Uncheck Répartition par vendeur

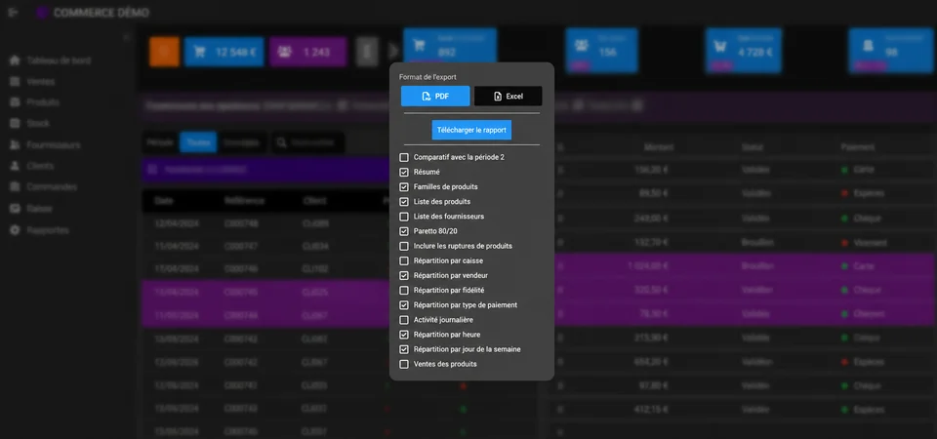click(x=404, y=275)
